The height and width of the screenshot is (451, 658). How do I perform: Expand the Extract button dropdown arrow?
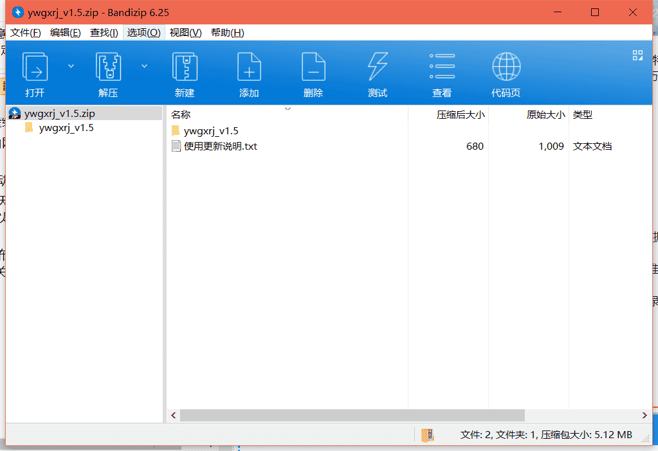(x=144, y=66)
